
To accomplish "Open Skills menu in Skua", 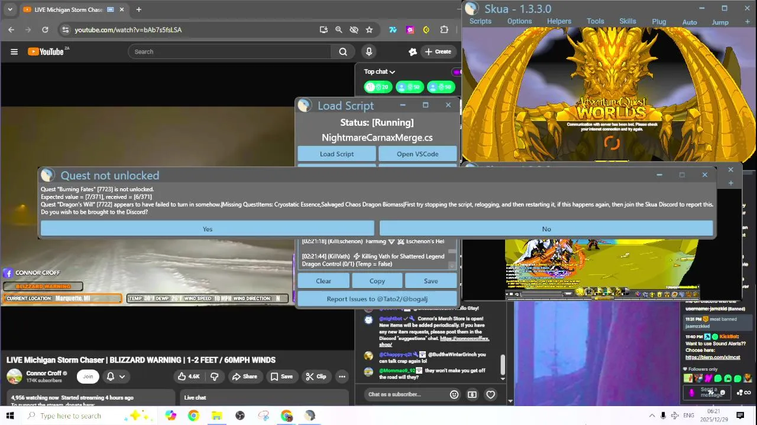I will 627,21.
